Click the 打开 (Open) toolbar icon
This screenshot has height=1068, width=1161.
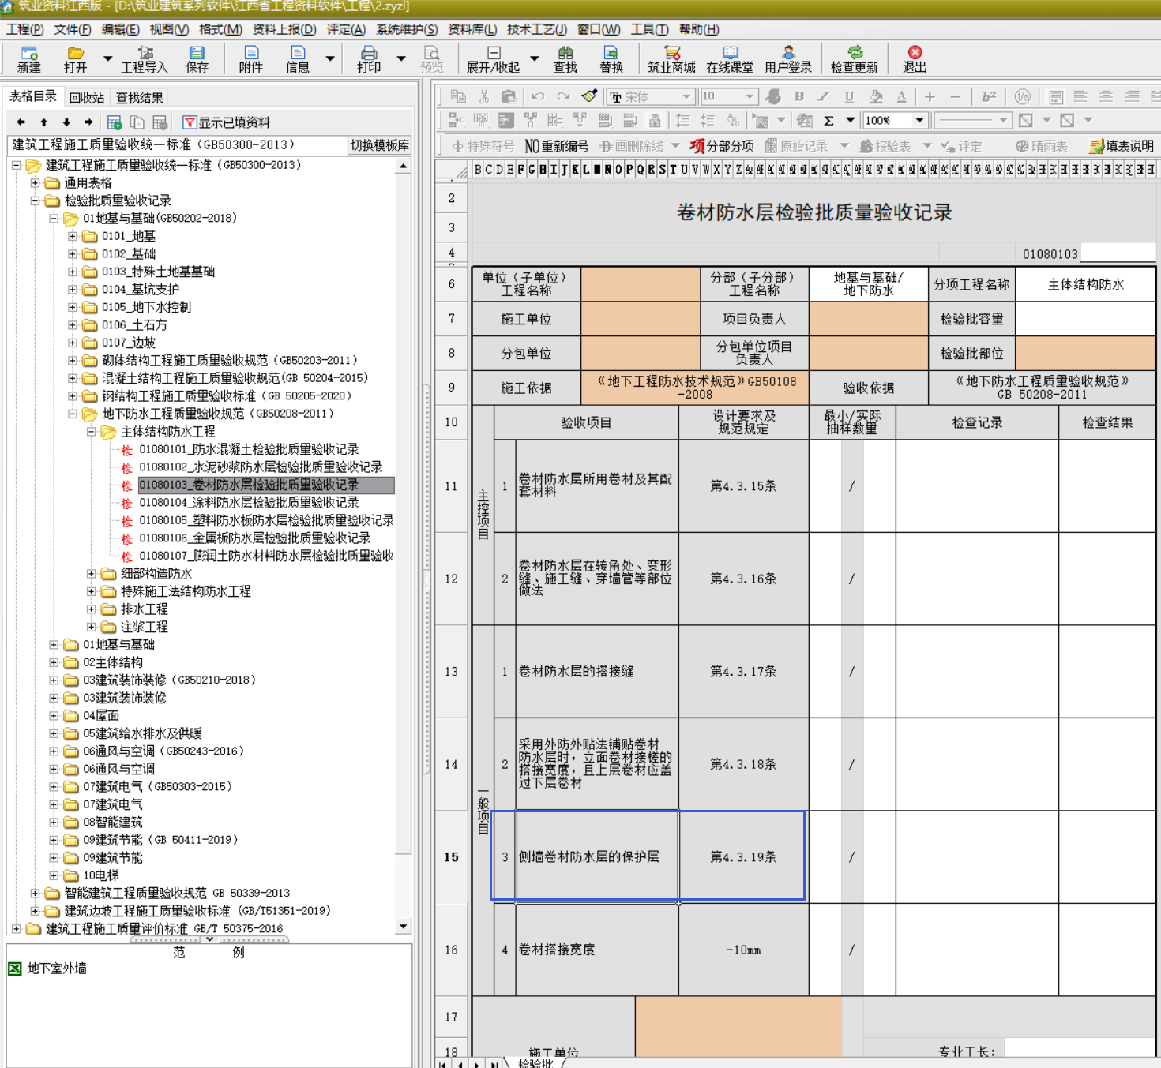coord(75,59)
